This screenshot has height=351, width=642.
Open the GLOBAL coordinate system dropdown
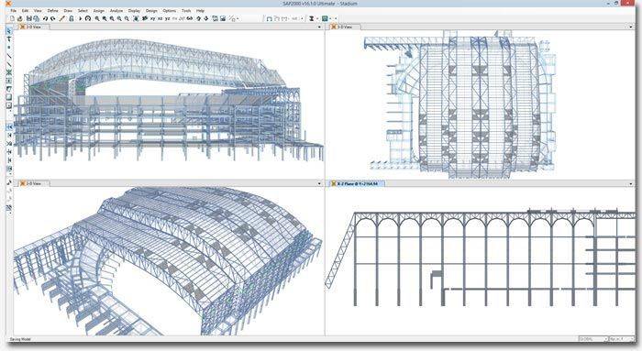[x=592, y=339]
